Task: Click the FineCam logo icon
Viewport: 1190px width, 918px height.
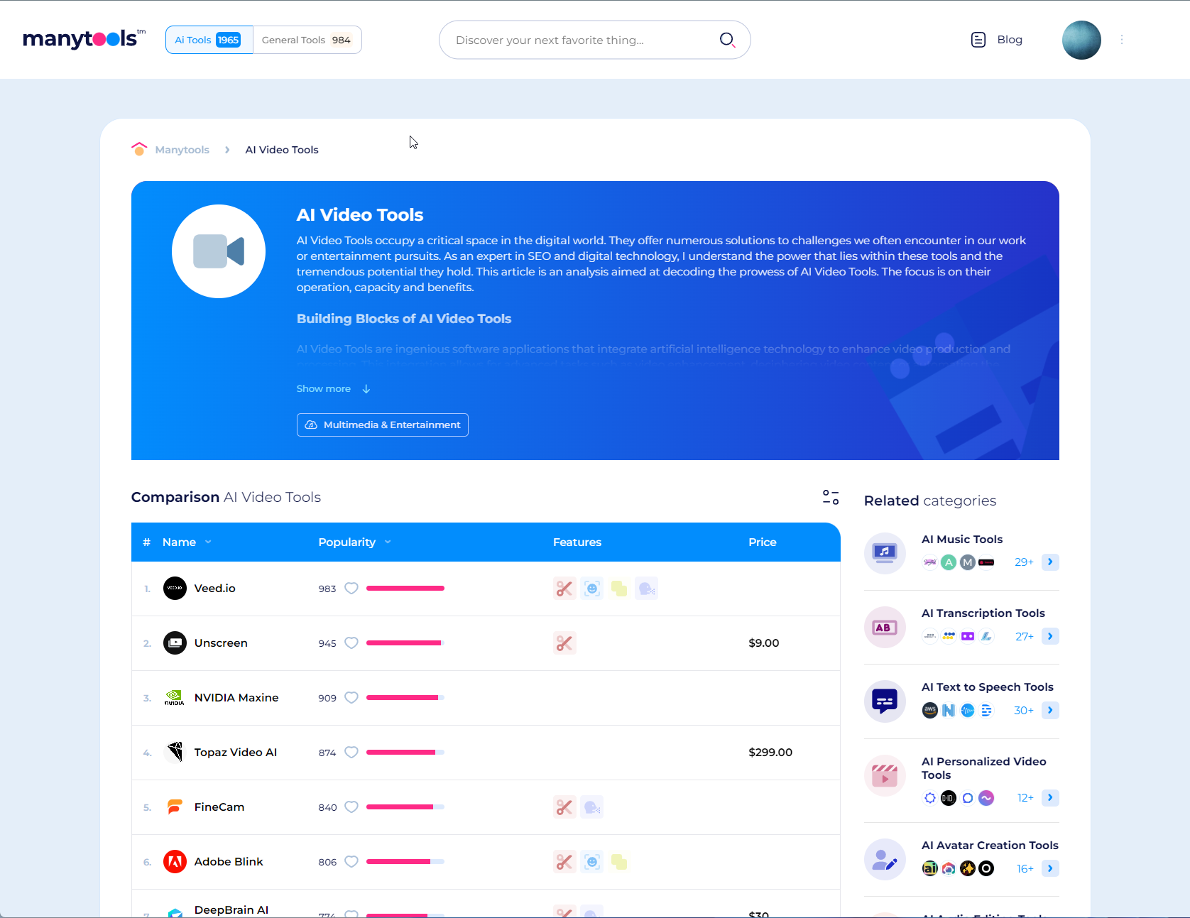Action: (175, 807)
